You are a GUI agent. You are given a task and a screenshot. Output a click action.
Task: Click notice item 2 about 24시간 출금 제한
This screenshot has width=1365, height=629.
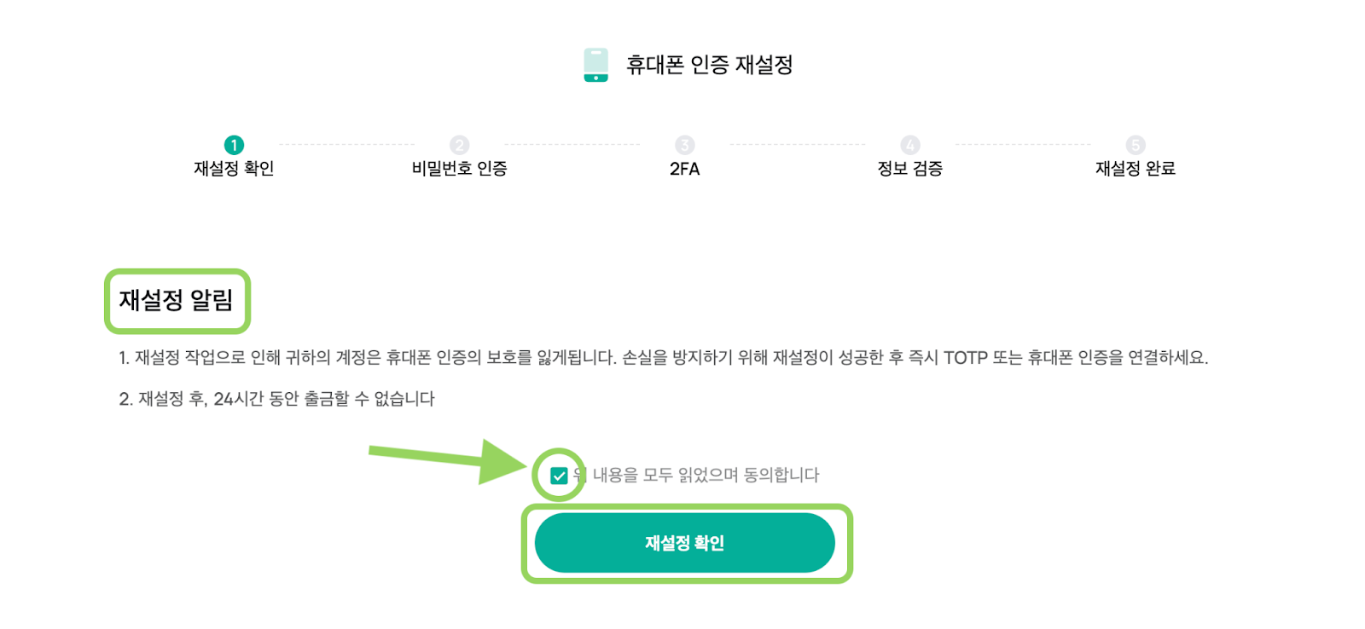277,399
